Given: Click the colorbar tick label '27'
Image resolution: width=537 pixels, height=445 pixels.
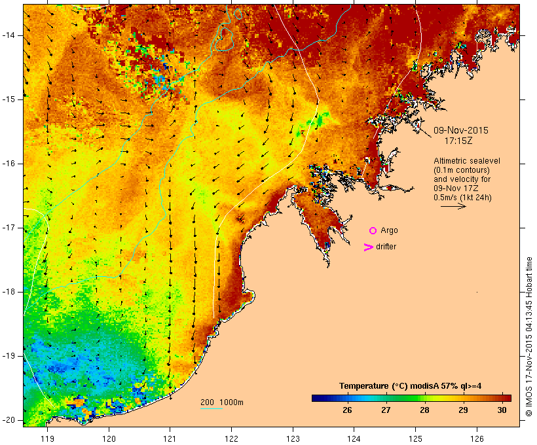Looking at the screenshot, I should [x=386, y=410].
